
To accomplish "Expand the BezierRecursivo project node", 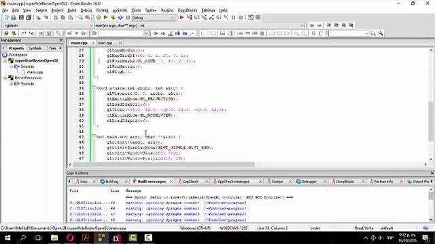I will click(x=5, y=78).
